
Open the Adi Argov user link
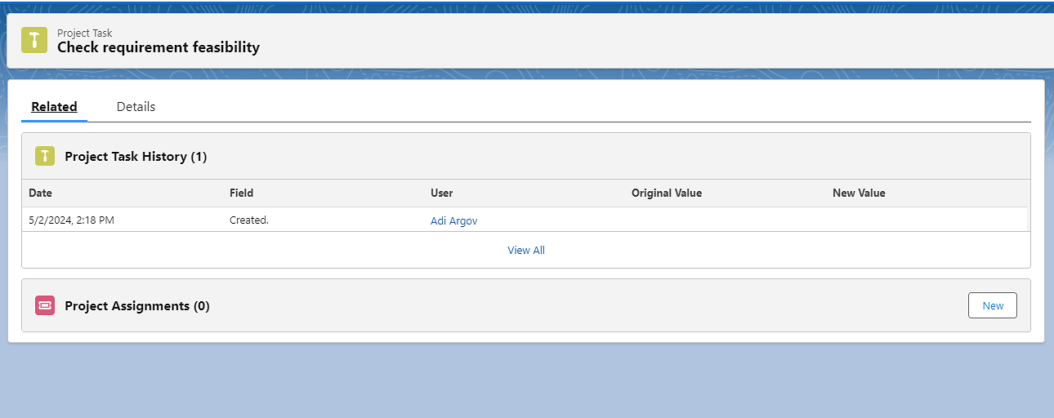pyautogui.click(x=453, y=220)
